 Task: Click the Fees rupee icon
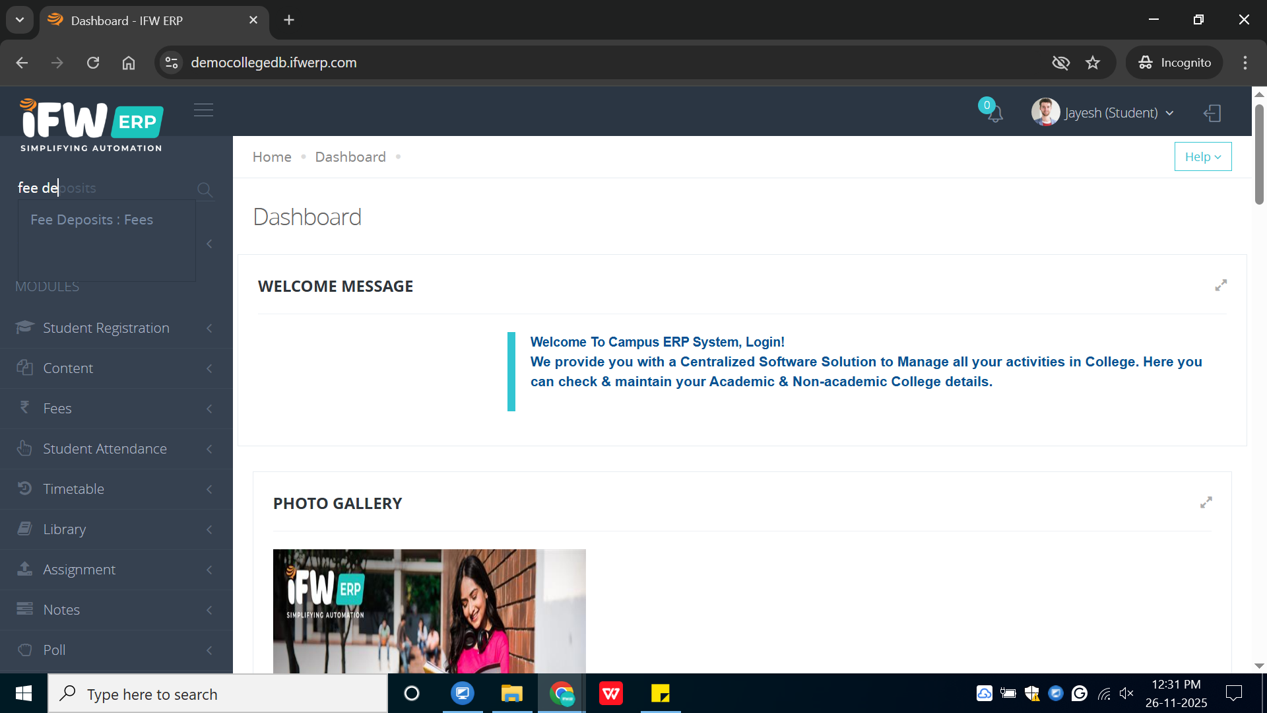25,407
